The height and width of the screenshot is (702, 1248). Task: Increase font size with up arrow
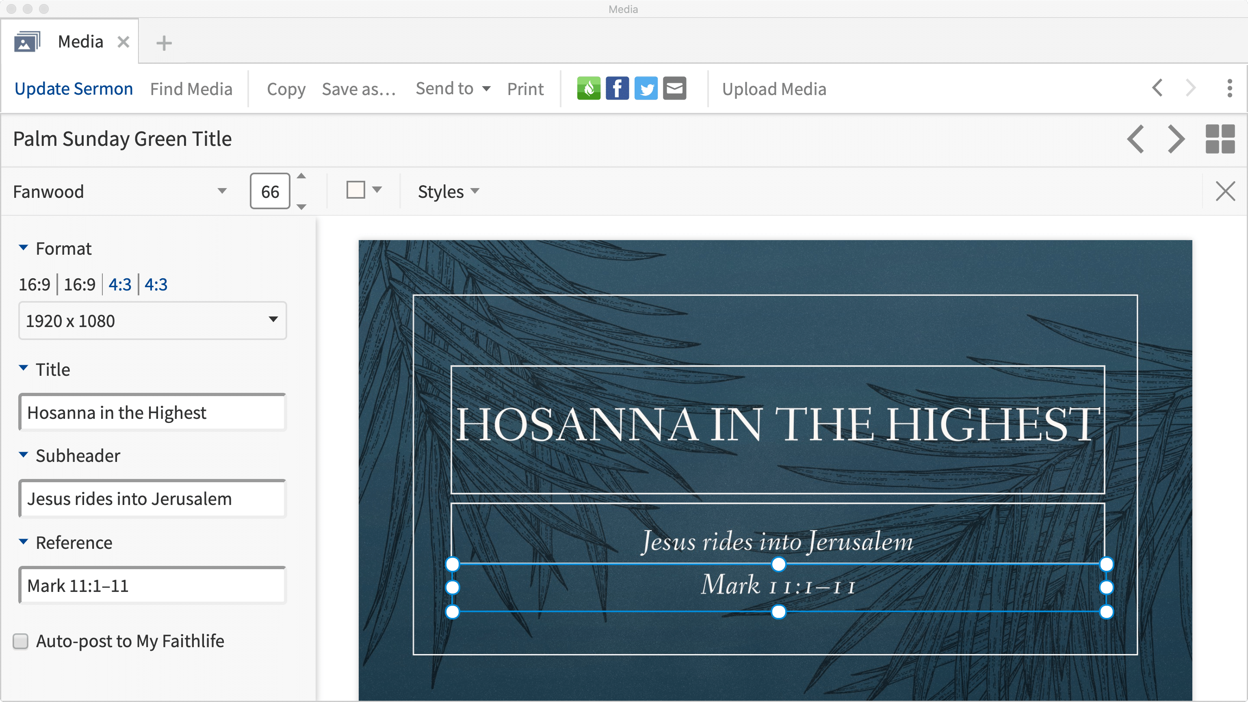point(301,176)
